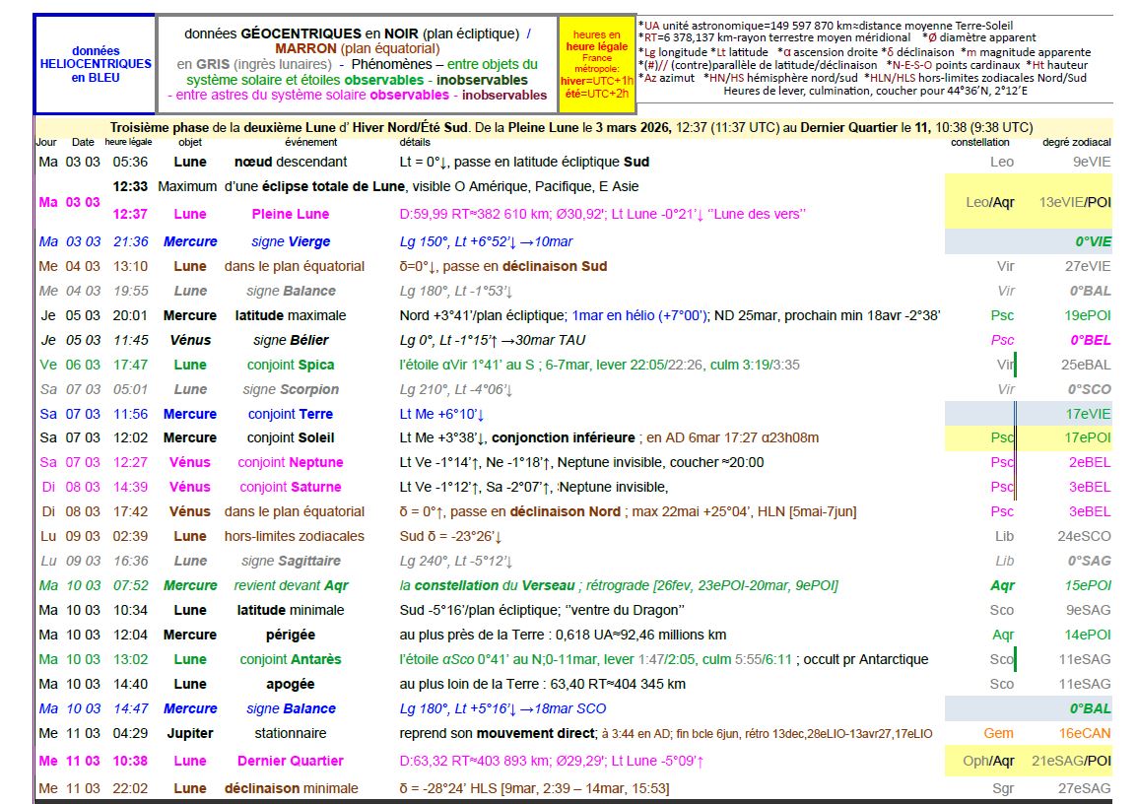Click the 'heure légale' column header
This screenshot has height=804, width=1137.
(x=130, y=143)
